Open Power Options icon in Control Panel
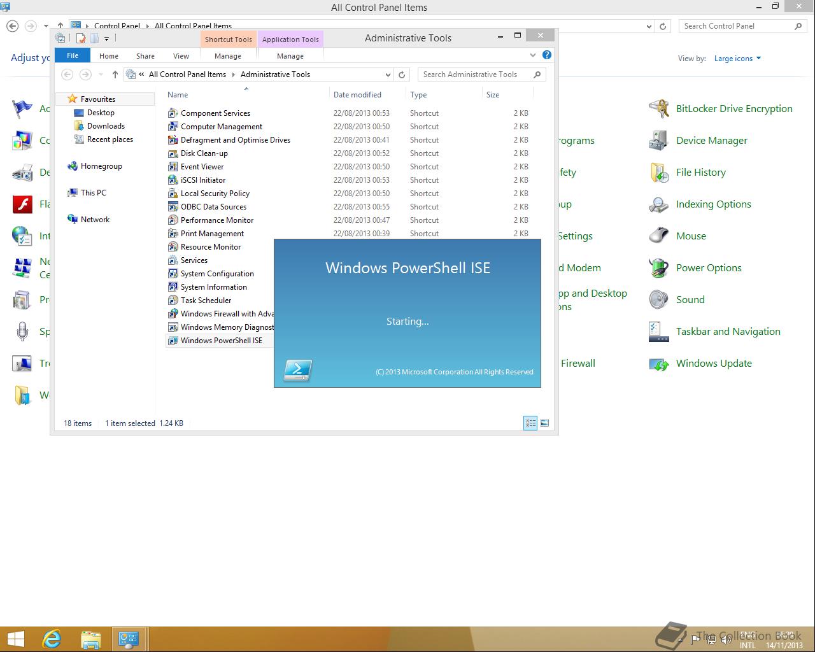Viewport: 815px width, 652px height. (658, 268)
